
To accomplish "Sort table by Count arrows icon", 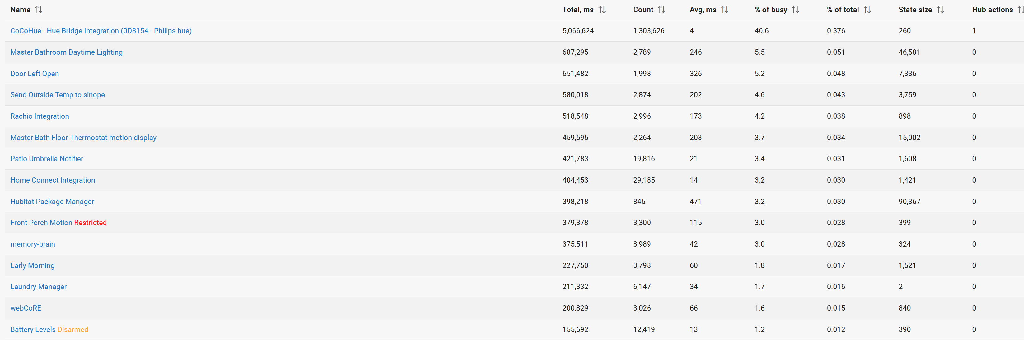I will tap(662, 10).
